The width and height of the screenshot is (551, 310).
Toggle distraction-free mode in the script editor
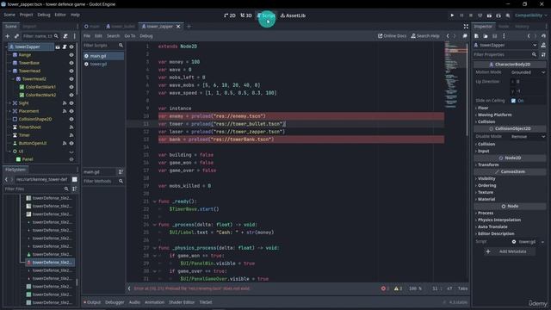pyautogui.click(x=466, y=27)
